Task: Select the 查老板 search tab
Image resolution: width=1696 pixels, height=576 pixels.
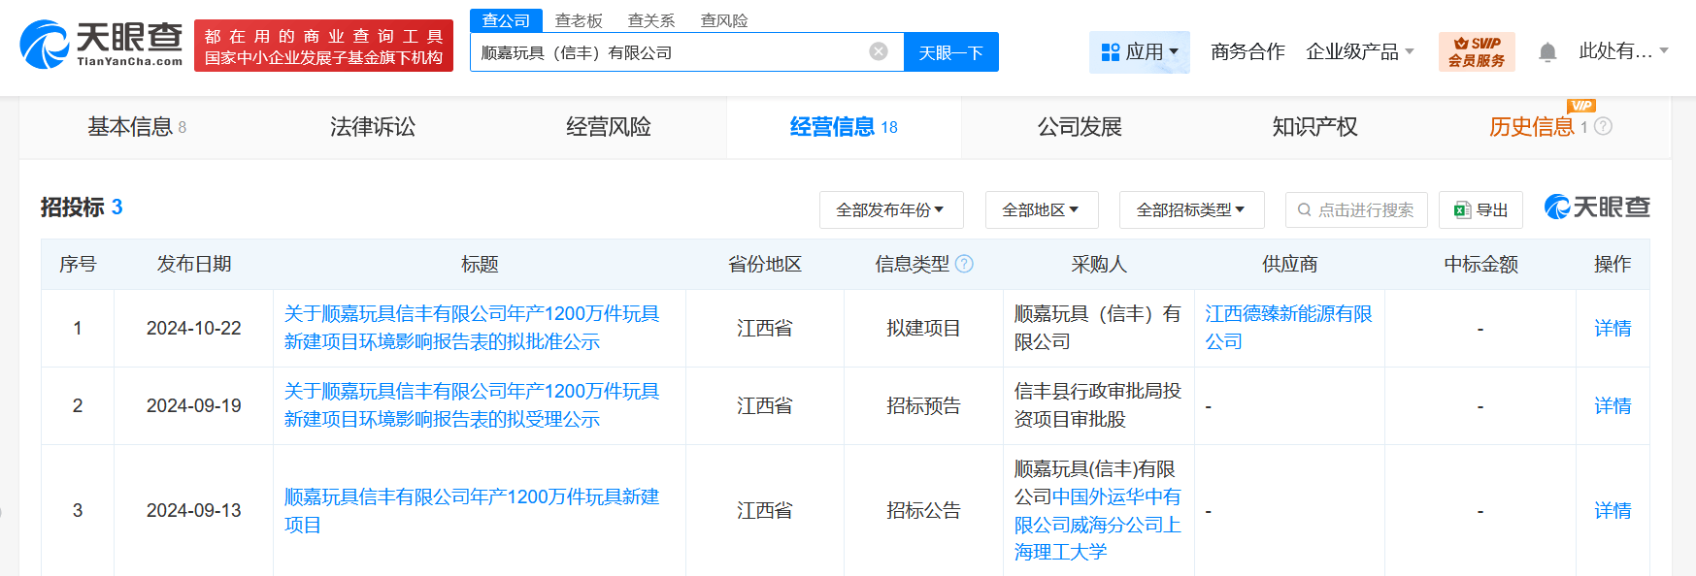Action: coord(579,20)
